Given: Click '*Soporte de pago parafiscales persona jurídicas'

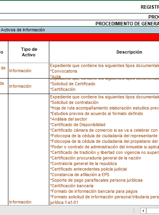Looking at the screenshot, I should pyautogui.click(x=96, y=180).
